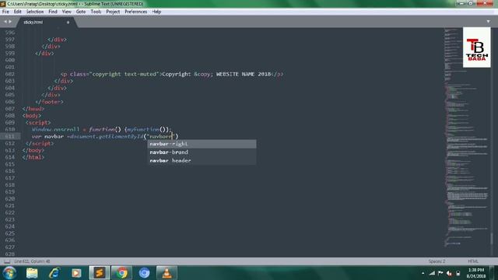The image size is (498, 280).
Task: Click the Sublime Text title bar icon
Action: (3, 4)
